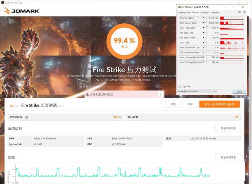Select the Validation tab
252x184 pixels.
215,13
